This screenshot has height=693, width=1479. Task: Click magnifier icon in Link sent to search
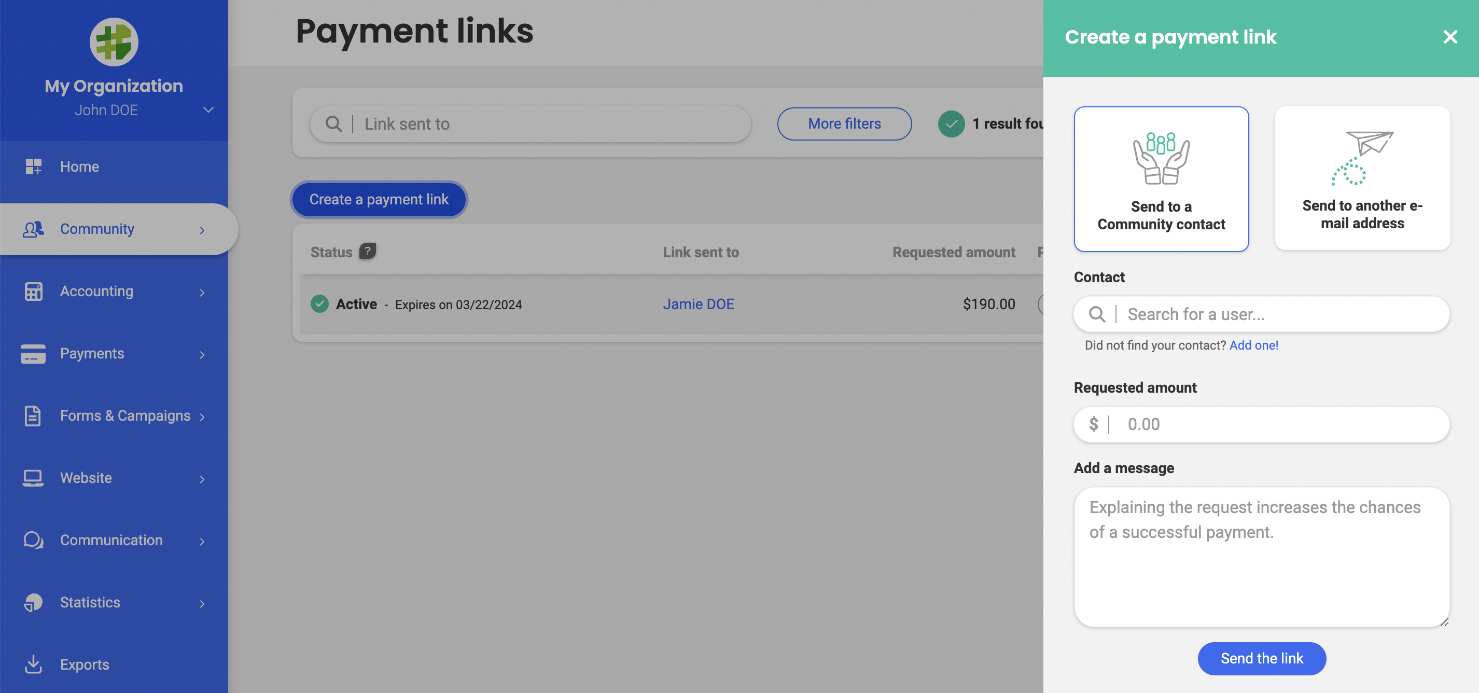[x=333, y=124]
